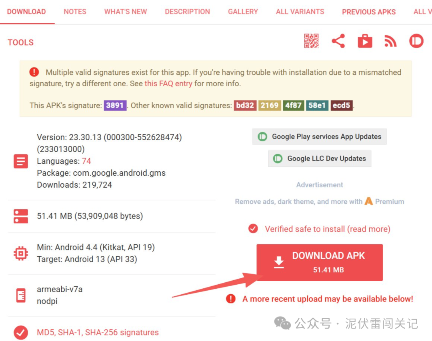The height and width of the screenshot is (341, 432).
Task: Switch to the Description tab
Action: click(x=187, y=12)
